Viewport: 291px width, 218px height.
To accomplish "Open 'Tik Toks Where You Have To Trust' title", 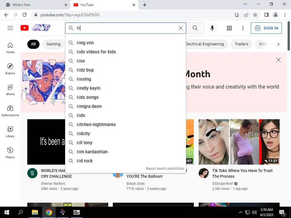I will coord(242,173).
